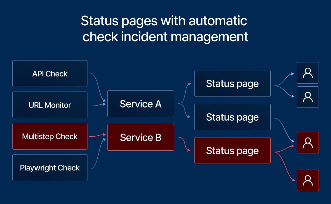
Task: Open the topmost Status page
Action: pyautogui.click(x=233, y=84)
